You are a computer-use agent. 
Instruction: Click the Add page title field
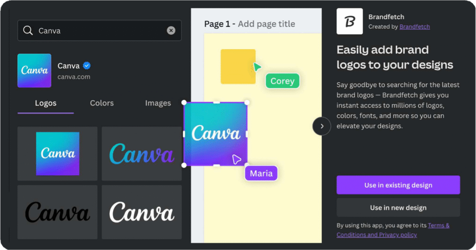[266, 24]
